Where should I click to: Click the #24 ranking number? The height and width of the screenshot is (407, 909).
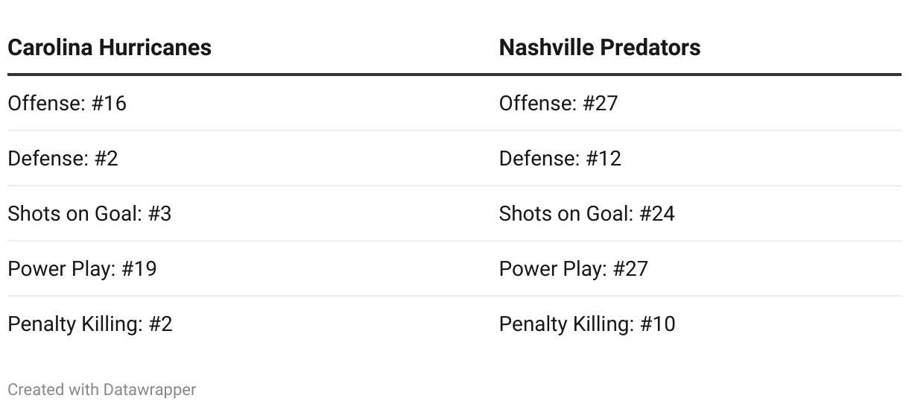point(657,213)
